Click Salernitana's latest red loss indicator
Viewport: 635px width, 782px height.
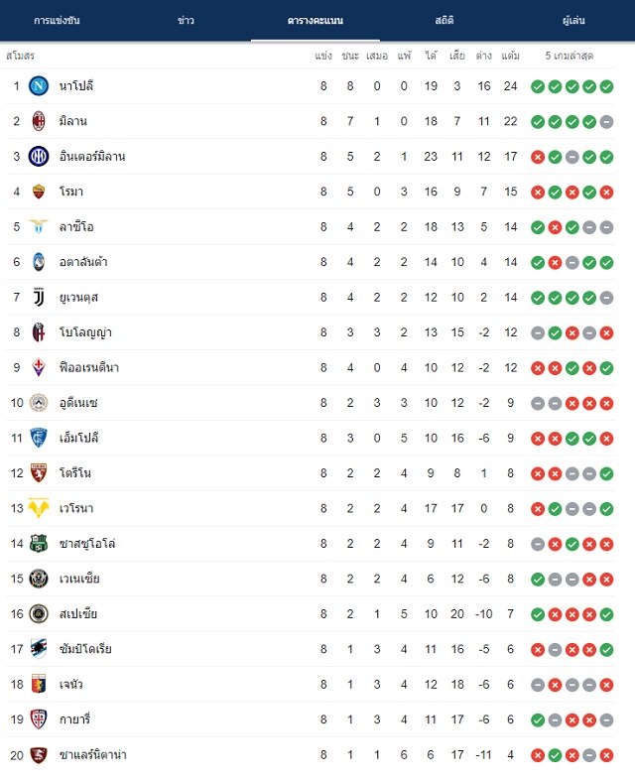pos(606,755)
